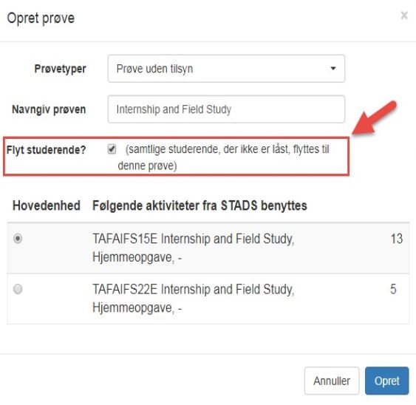Select the TAFAIFS15E radio button
416x405 pixels.
pos(18,238)
